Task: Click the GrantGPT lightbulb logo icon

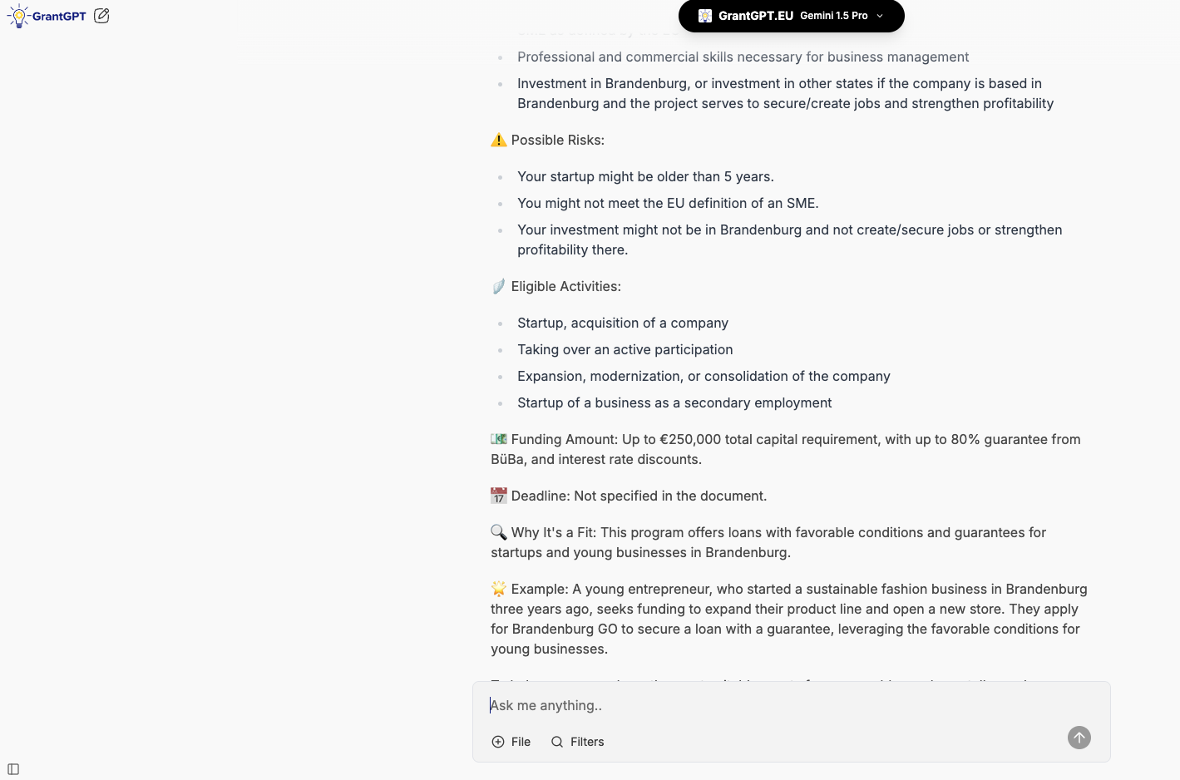Action: coord(18,16)
